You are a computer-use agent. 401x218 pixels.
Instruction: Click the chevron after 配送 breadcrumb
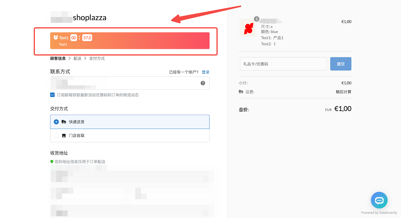click(x=85, y=58)
